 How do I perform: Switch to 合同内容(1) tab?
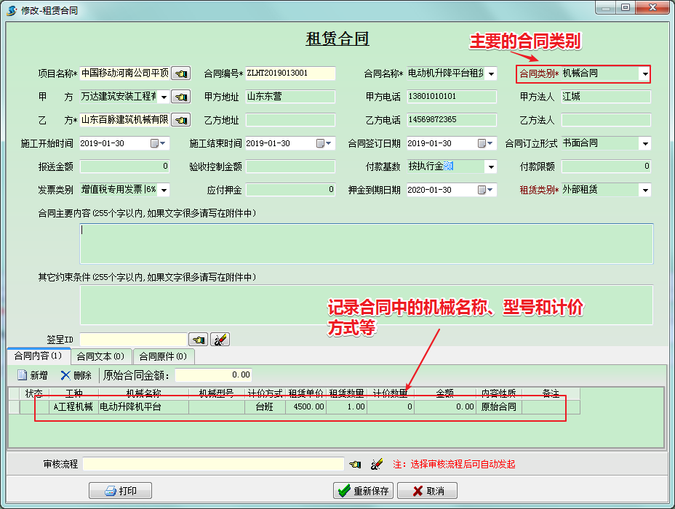click(39, 356)
